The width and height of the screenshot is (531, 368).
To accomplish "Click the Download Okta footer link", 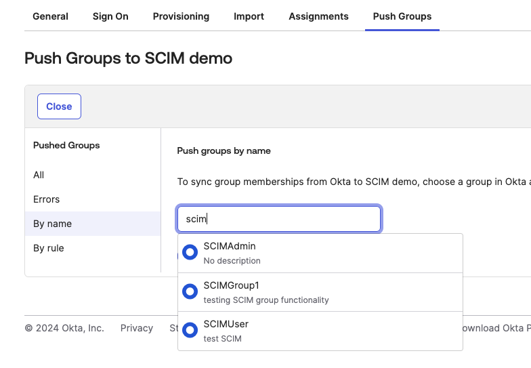I will [x=494, y=328].
